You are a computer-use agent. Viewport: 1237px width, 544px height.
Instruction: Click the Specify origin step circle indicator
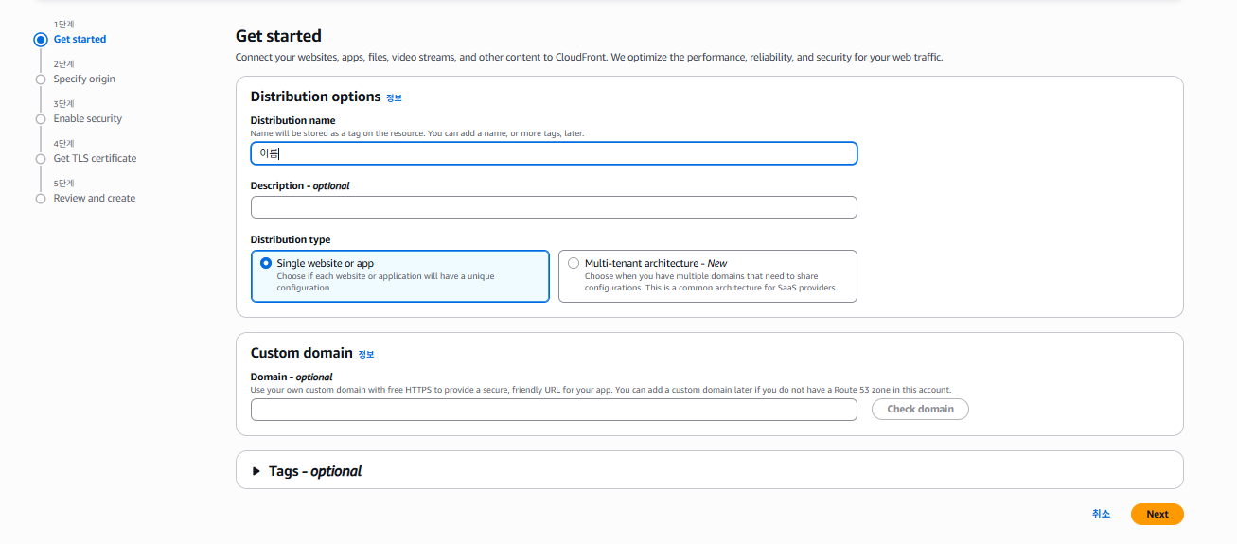(x=40, y=79)
